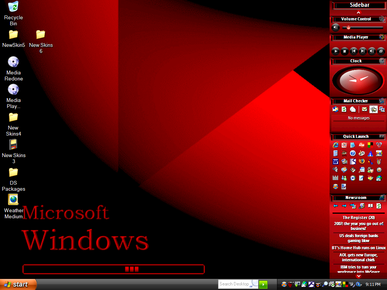Launch Firefox from Quick Launch
Image resolution: width=387 pixels, height=290 pixels.
point(362,162)
